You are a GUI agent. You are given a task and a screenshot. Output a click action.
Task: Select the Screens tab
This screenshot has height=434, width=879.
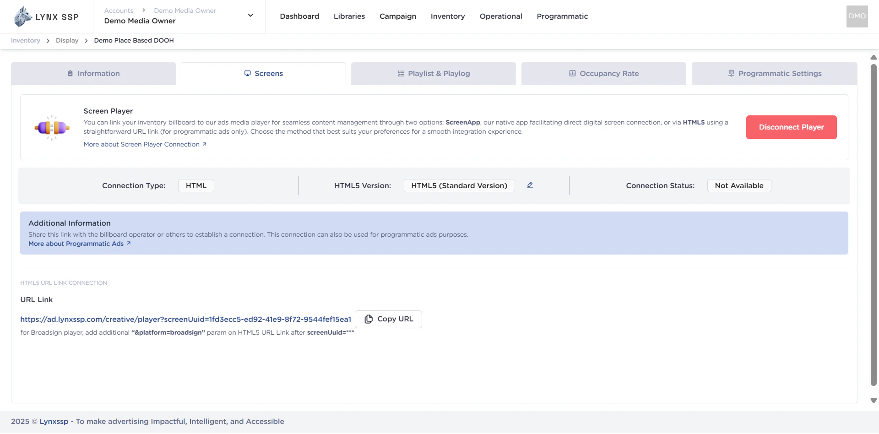click(263, 74)
